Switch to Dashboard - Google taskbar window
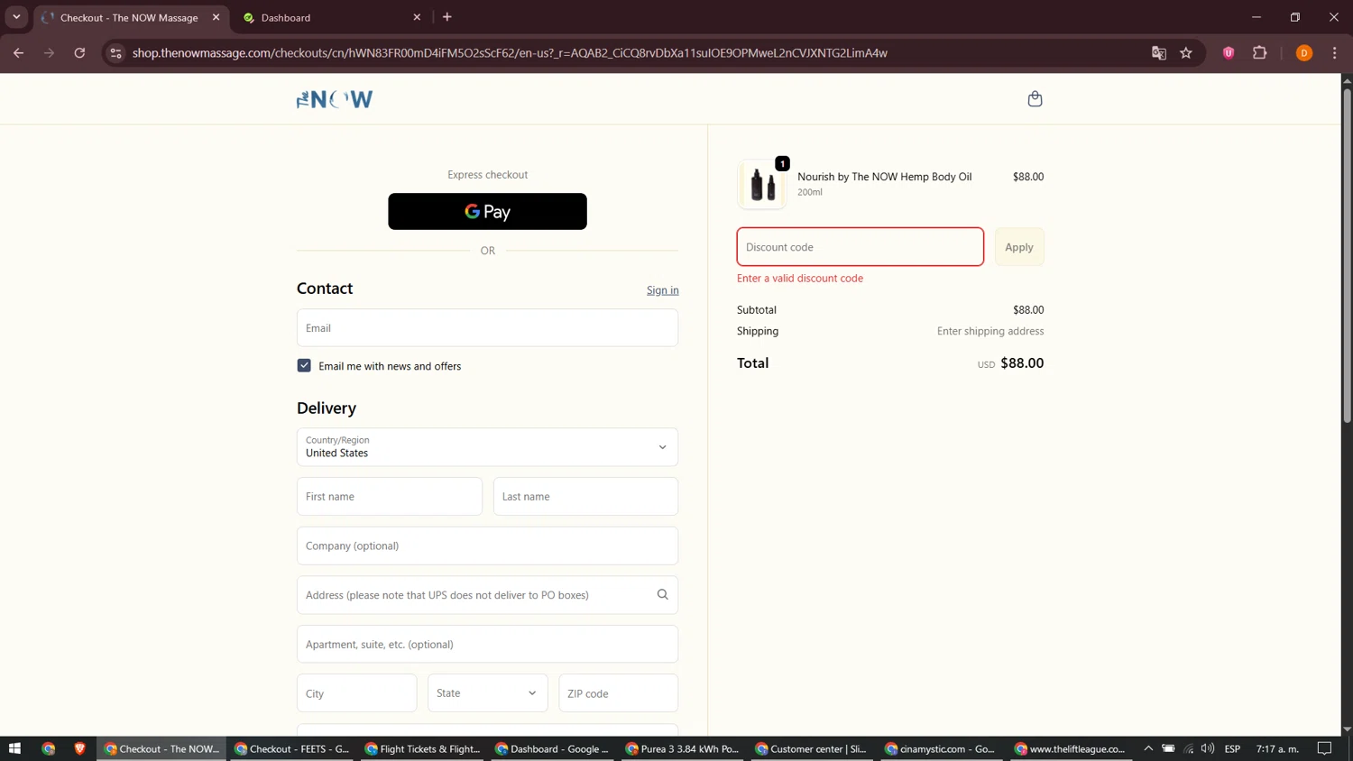 553,748
